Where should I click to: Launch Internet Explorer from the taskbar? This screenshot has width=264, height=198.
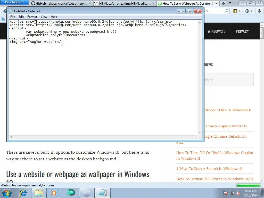[x=23, y=193]
